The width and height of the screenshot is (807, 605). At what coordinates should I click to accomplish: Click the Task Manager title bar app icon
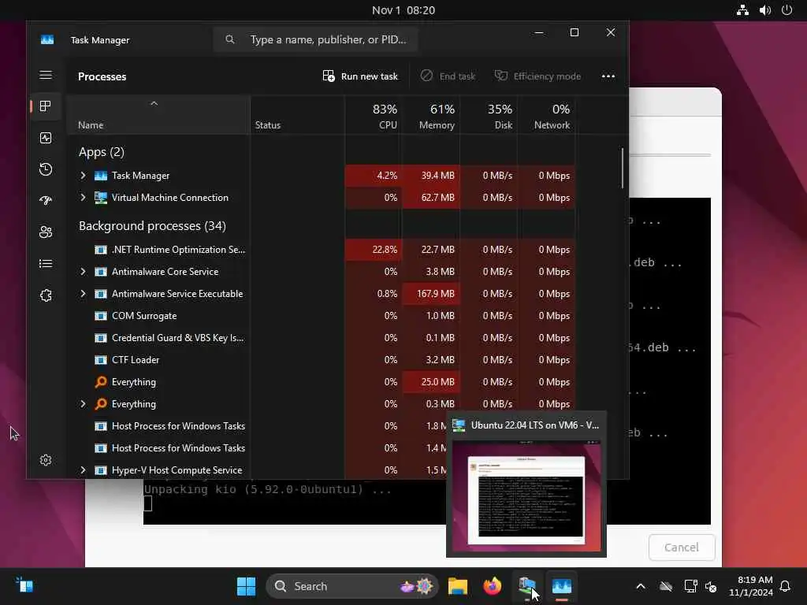point(47,39)
